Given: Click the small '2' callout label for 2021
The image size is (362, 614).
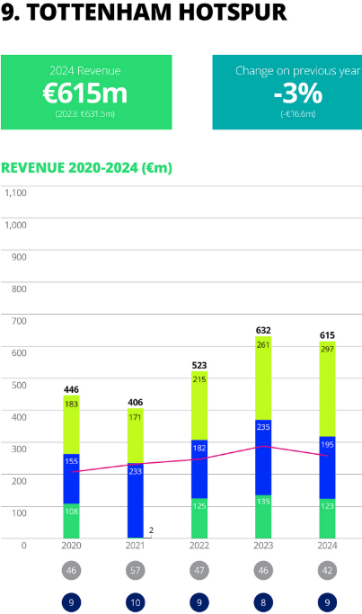Looking at the screenshot, I should (152, 530).
